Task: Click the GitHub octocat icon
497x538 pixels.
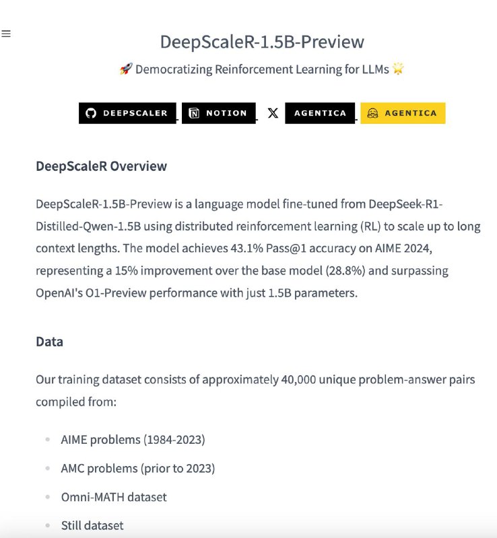Action: click(x=91, y=113)
